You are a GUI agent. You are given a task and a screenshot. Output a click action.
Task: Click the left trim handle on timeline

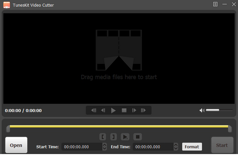(8, 129)
